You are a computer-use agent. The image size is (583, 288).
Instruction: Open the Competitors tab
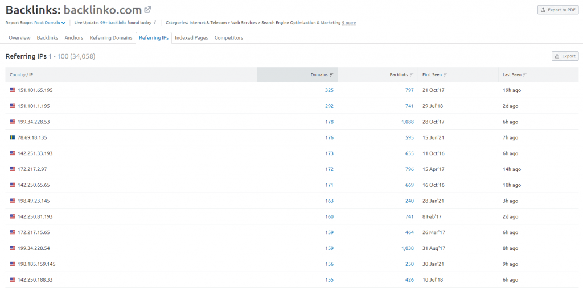click(229, 38)
